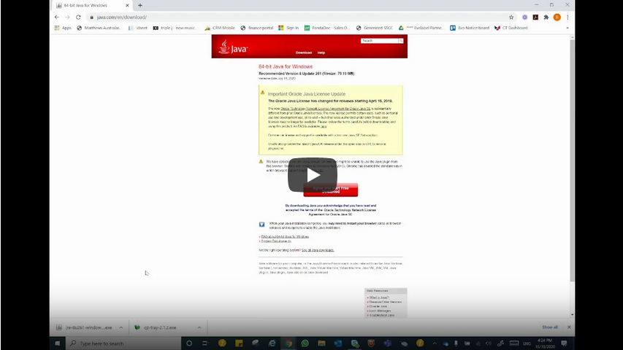The image size is (623, 350).
Task: Open the See all Java downloads link
Action: coord(318,250)
